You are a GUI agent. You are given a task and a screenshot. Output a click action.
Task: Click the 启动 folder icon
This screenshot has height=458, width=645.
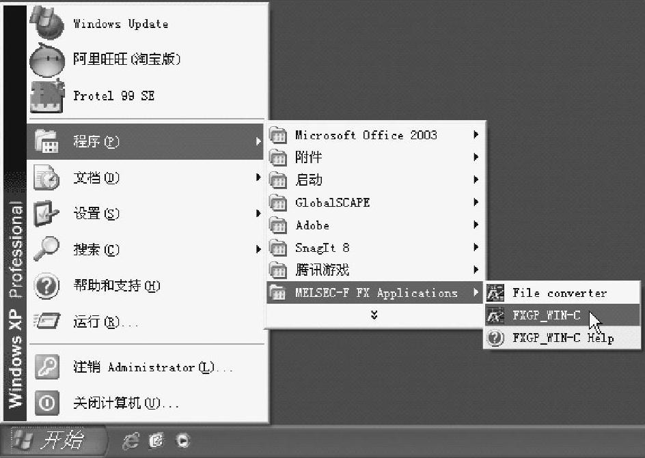point(277,180)
